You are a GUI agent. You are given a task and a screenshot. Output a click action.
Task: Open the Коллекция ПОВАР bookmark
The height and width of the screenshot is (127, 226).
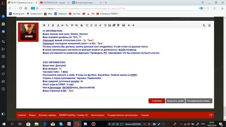[107, 14]
